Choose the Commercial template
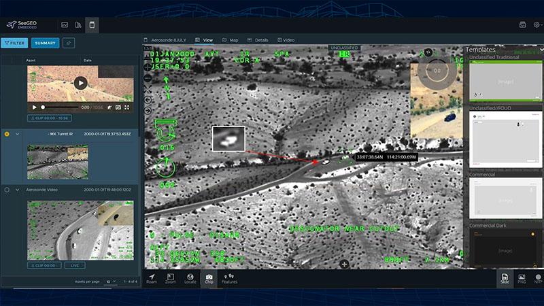 pos(505,198)
